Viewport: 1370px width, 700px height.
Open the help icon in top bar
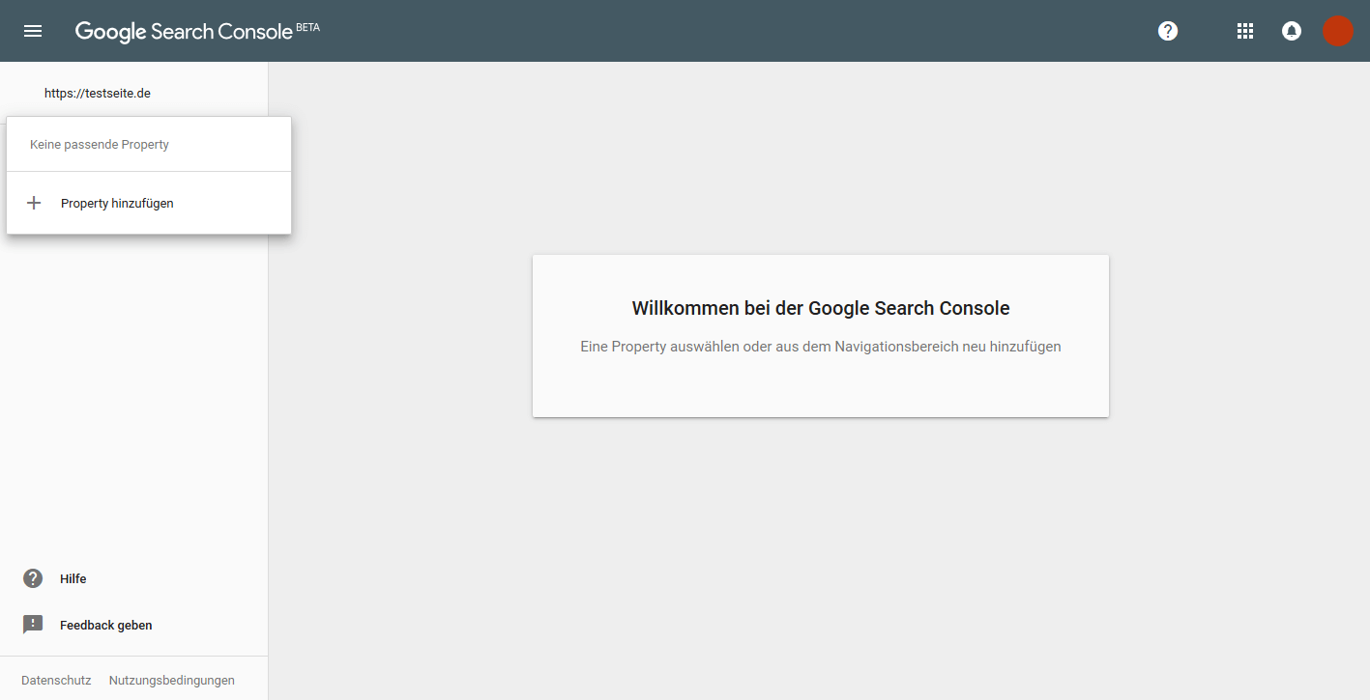pyautogui.click(x=1168, y=31)
